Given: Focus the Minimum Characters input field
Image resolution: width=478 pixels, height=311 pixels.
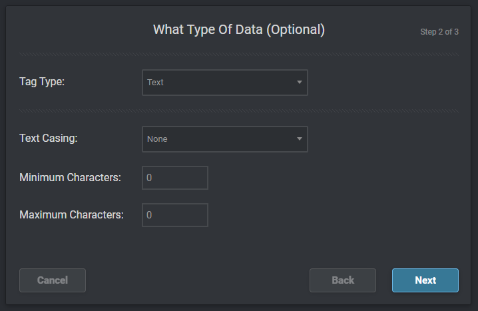Looking at the screenshot, I should point(175,178).
